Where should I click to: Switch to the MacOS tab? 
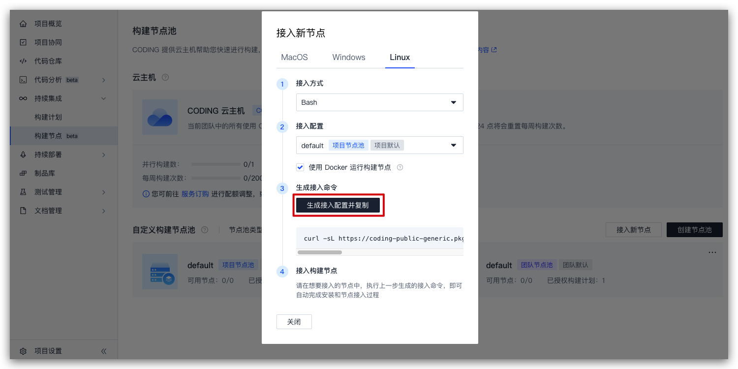click(x=294, y=58)
